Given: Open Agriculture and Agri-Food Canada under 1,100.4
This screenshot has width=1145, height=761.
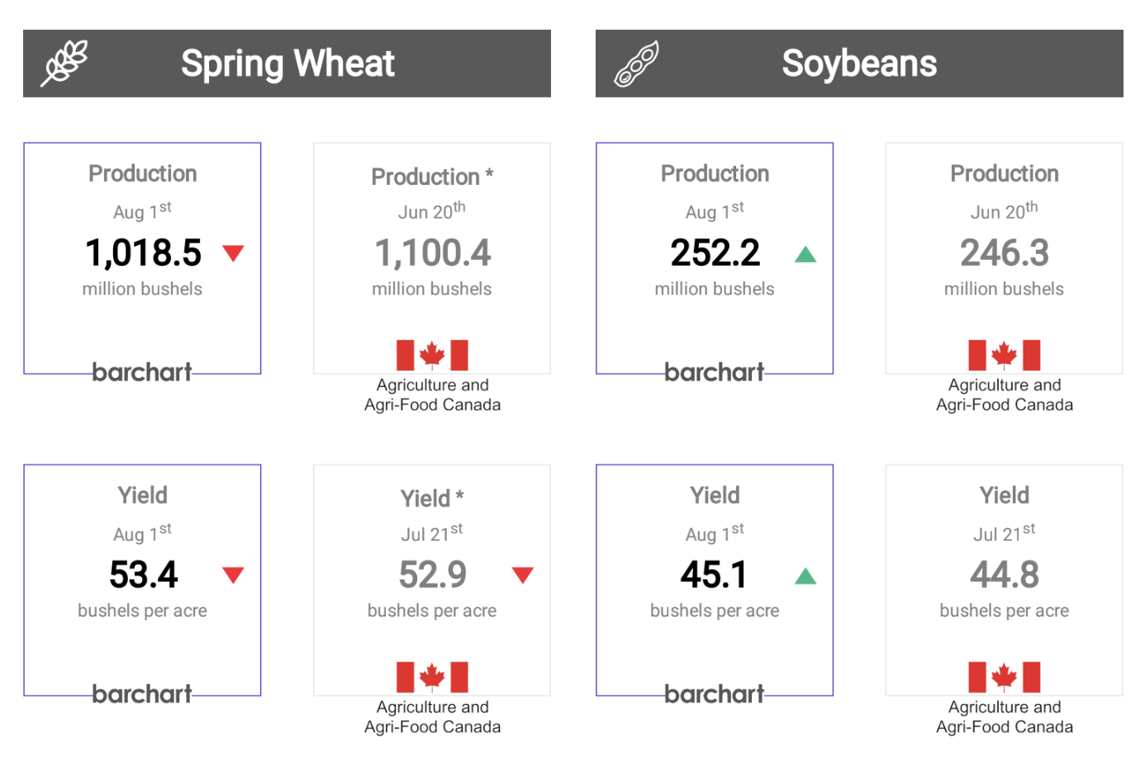Looking at the screenshot, I should [432, 395].
